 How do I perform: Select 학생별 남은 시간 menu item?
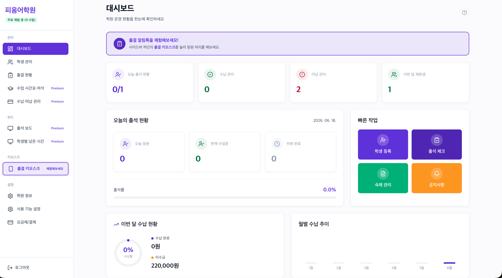pos(36,142)
